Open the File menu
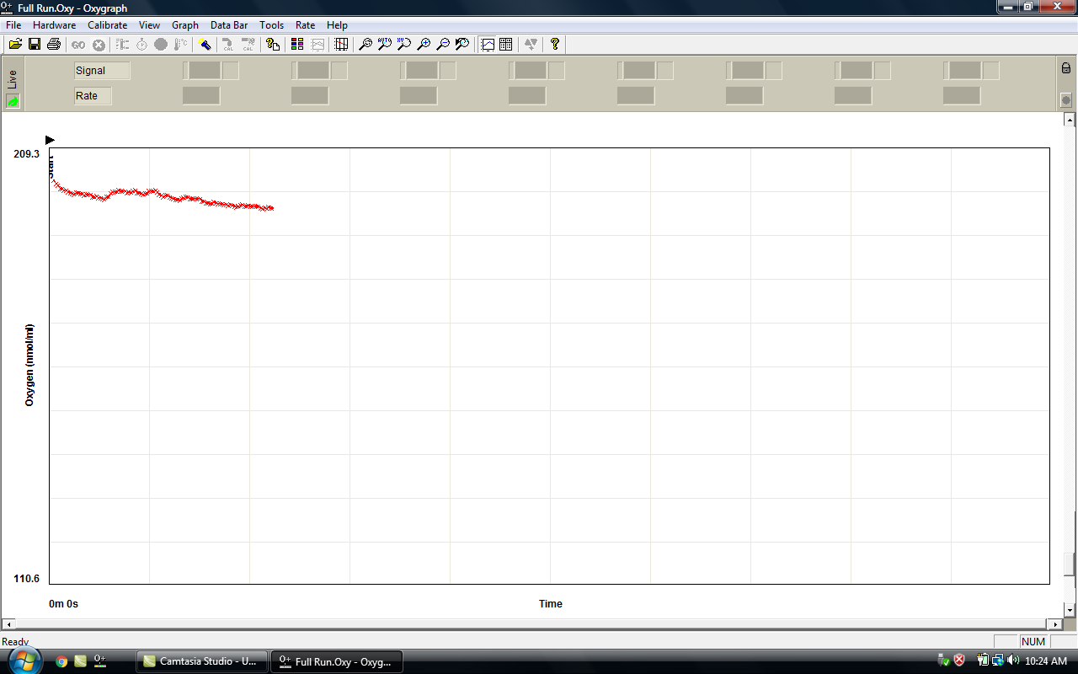The image size is (1078, 674). (13, 25)
